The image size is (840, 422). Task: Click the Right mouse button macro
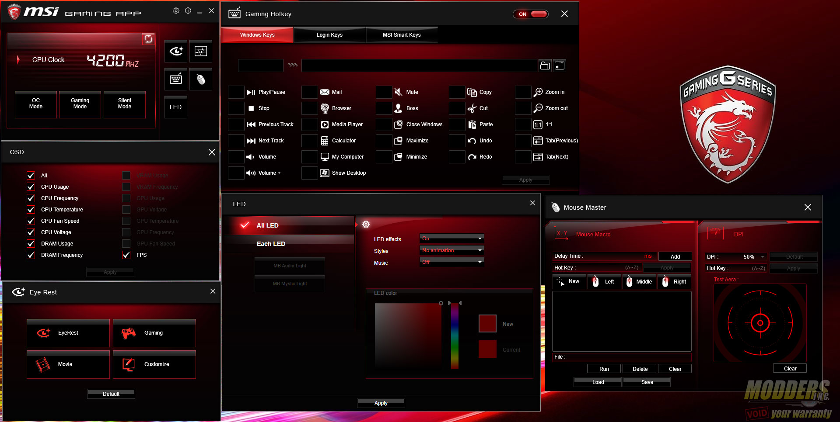coord(674,282)
